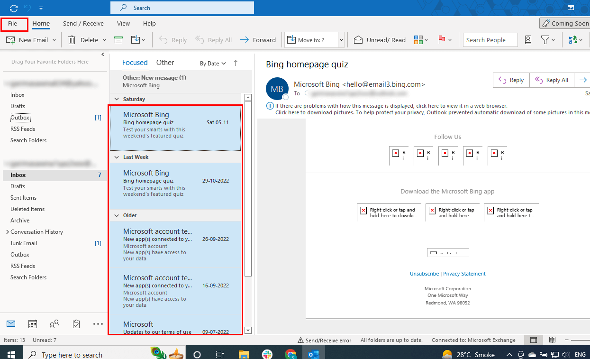Open the Deleted Items folder
The height and width of the screenshot is (359, 590).
click(27, 209)
